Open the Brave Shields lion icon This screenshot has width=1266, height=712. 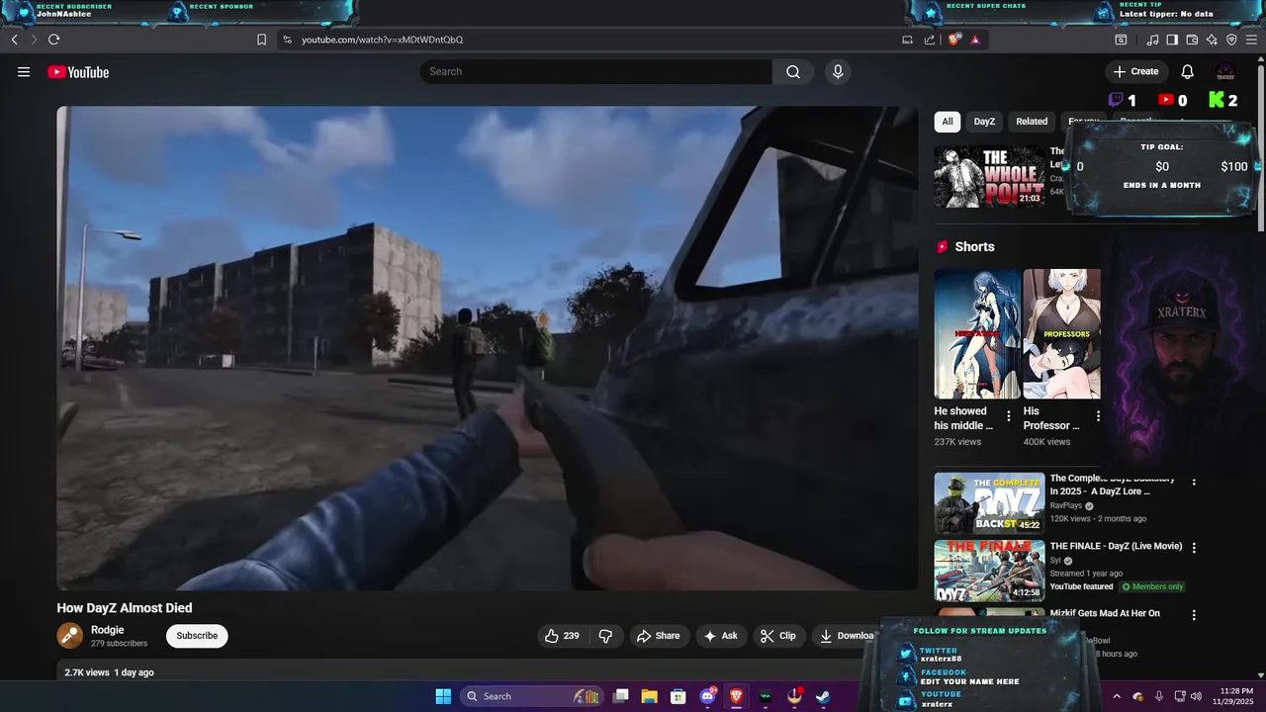pyautogui.click(x=953, y=40)
